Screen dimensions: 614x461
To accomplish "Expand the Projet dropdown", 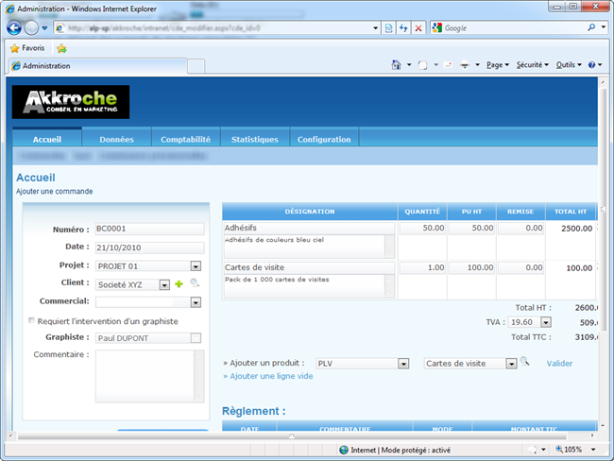I will [x=196, y=265].
